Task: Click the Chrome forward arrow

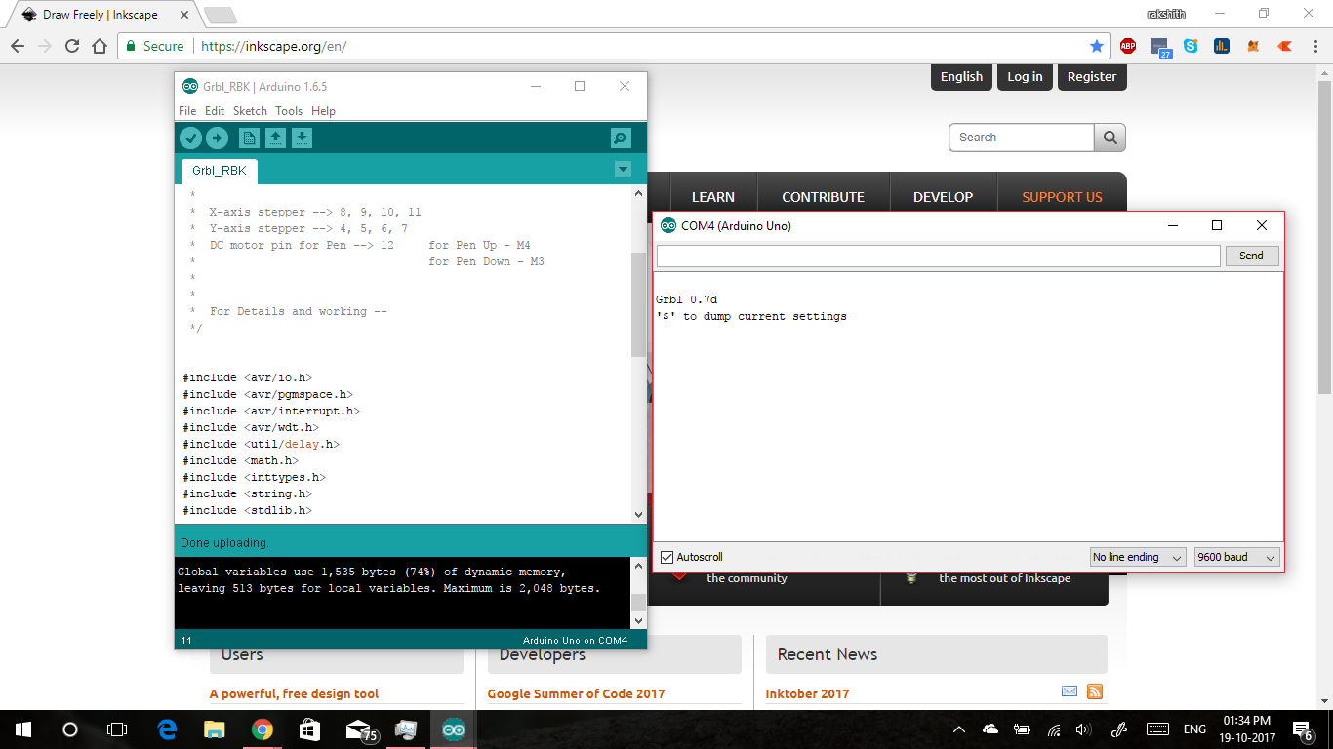Action: [x=44, y=46]
